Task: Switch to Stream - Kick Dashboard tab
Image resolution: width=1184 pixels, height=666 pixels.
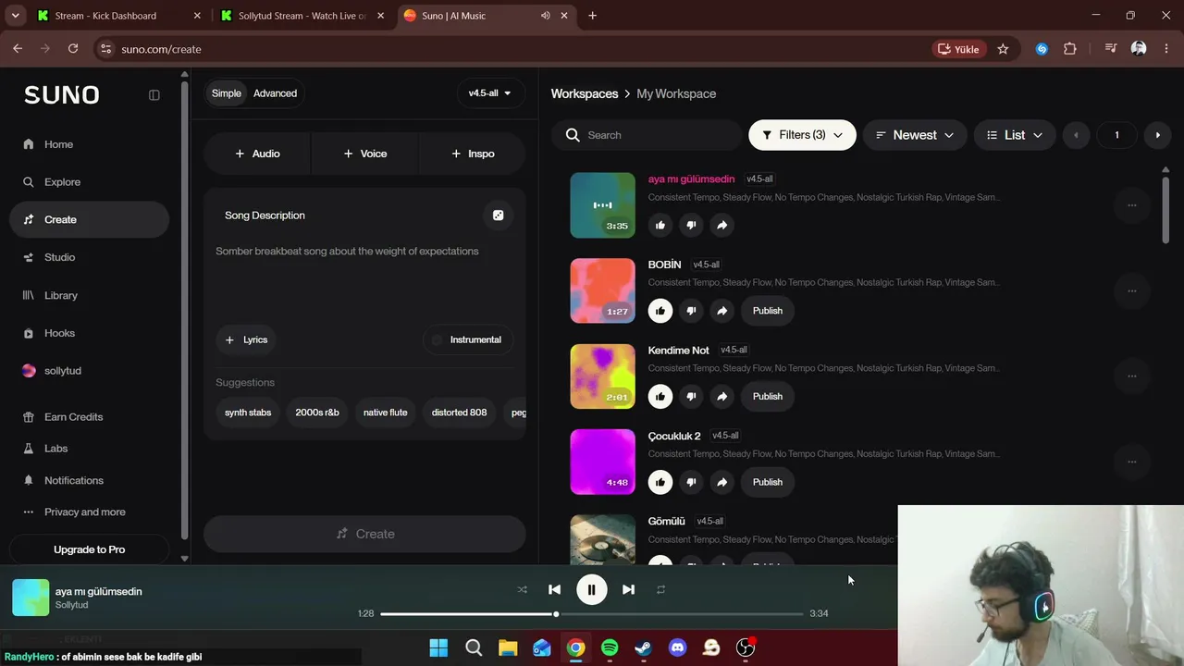Action: pyautogui.click(x=119, y=16)
